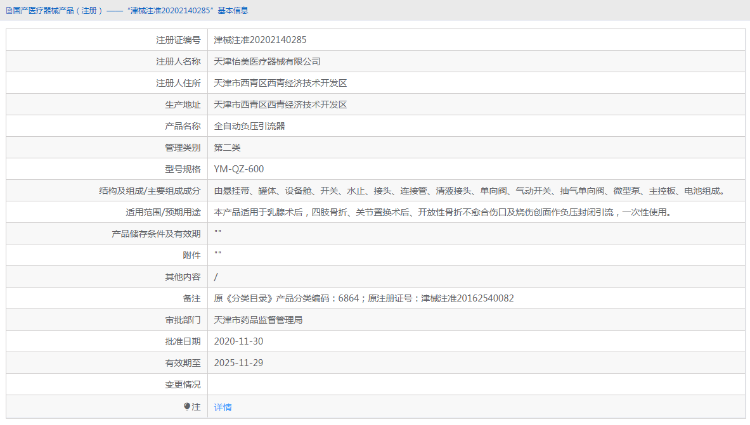Select the page title 津械注准20202140285 基本信息

point(190,10)
